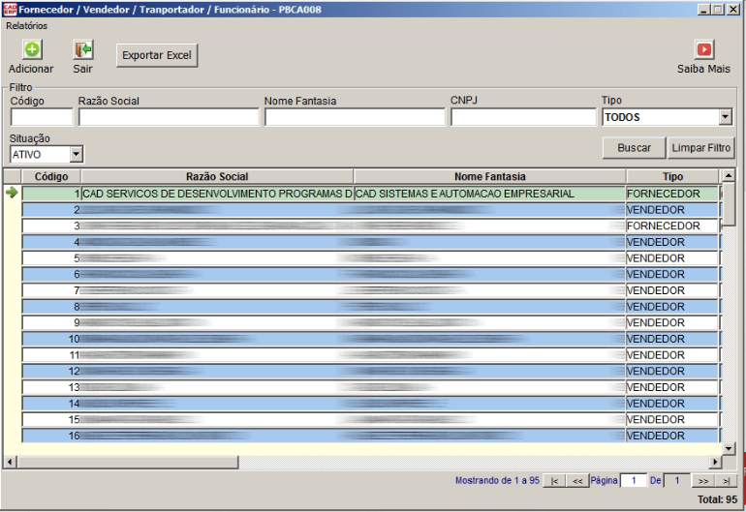Open the Saiba Mais video icon
Image resolution: width=746 pixels, height=512 pixels.
[704, 49]
